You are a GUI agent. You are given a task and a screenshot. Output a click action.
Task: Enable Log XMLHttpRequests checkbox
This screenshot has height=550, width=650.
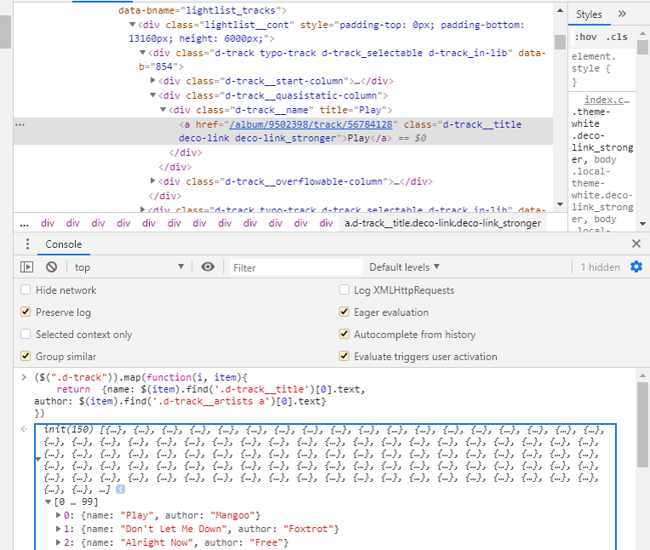point(344,289)
